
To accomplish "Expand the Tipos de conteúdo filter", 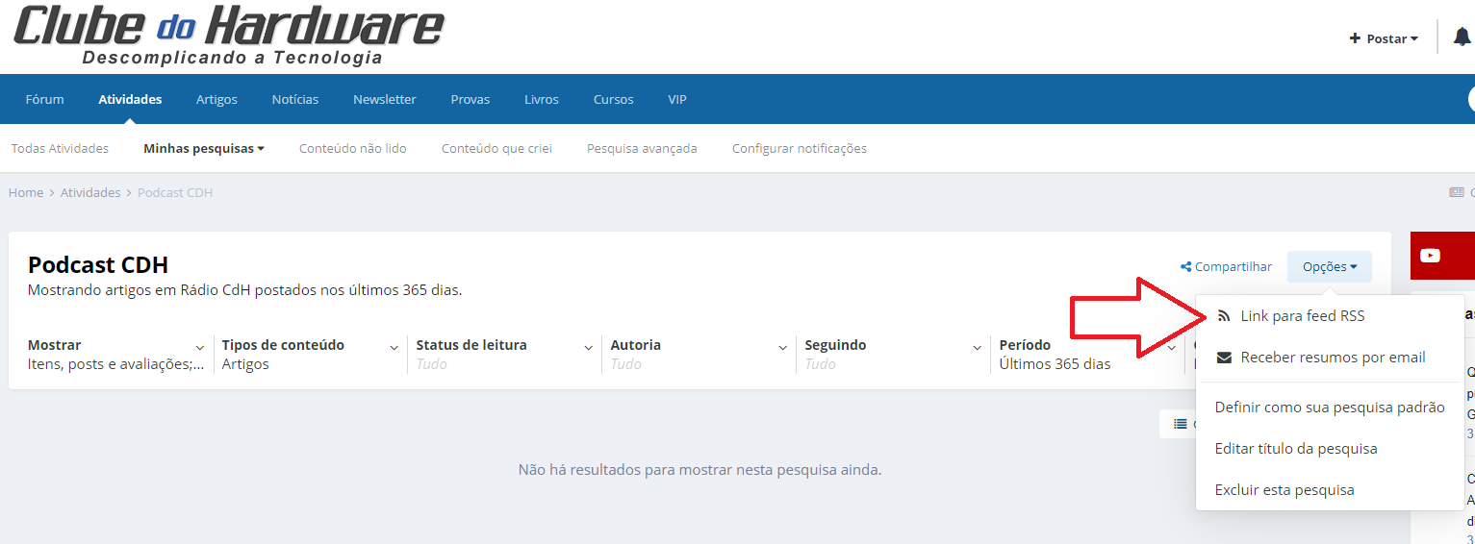I will click(311, 355).
